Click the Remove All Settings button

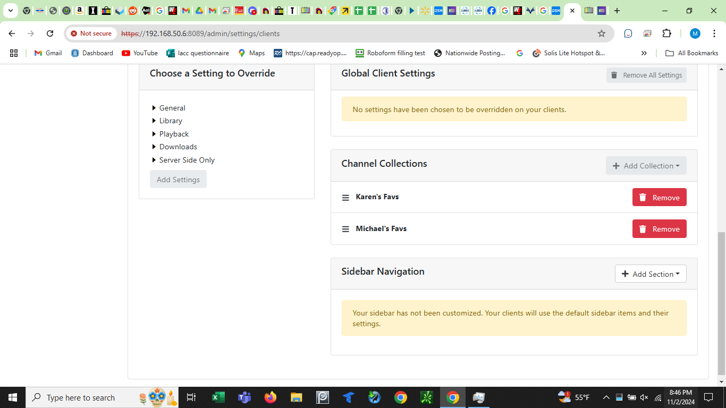pyautogui.click(x=646, y=75)
